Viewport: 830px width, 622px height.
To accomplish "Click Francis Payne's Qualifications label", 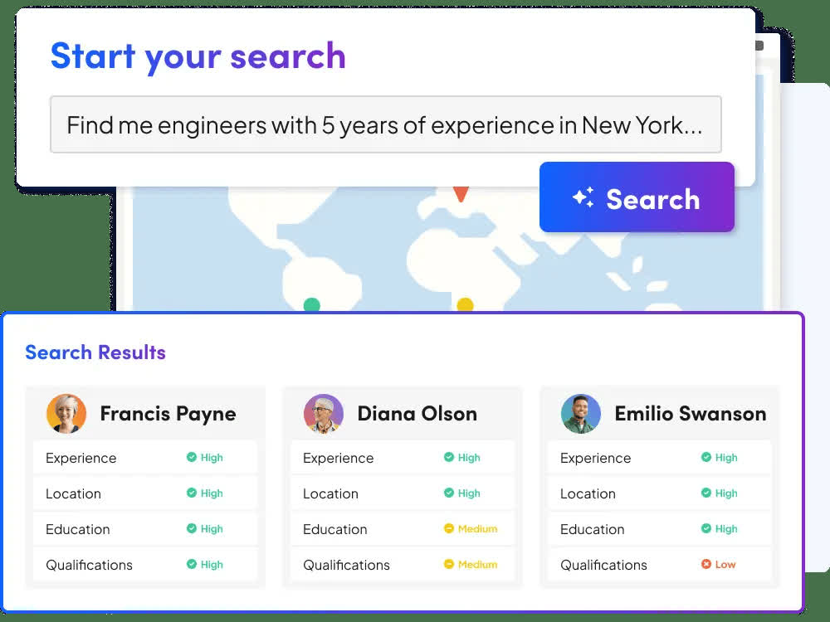I will 89,565.
